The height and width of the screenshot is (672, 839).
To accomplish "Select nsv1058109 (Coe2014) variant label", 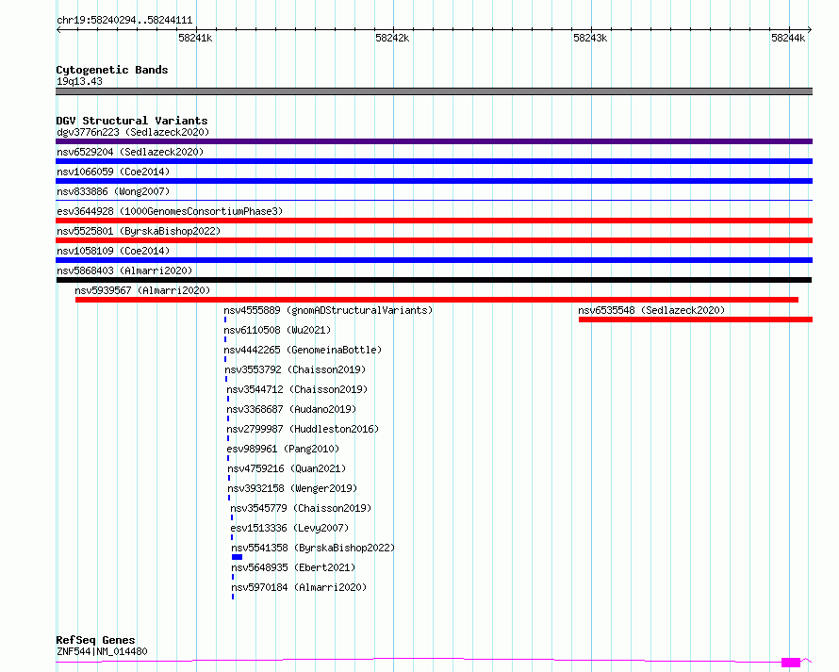I will 113,251.
